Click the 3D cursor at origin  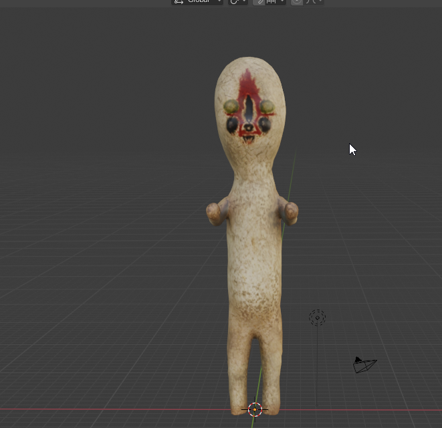(x=255, y=409)
